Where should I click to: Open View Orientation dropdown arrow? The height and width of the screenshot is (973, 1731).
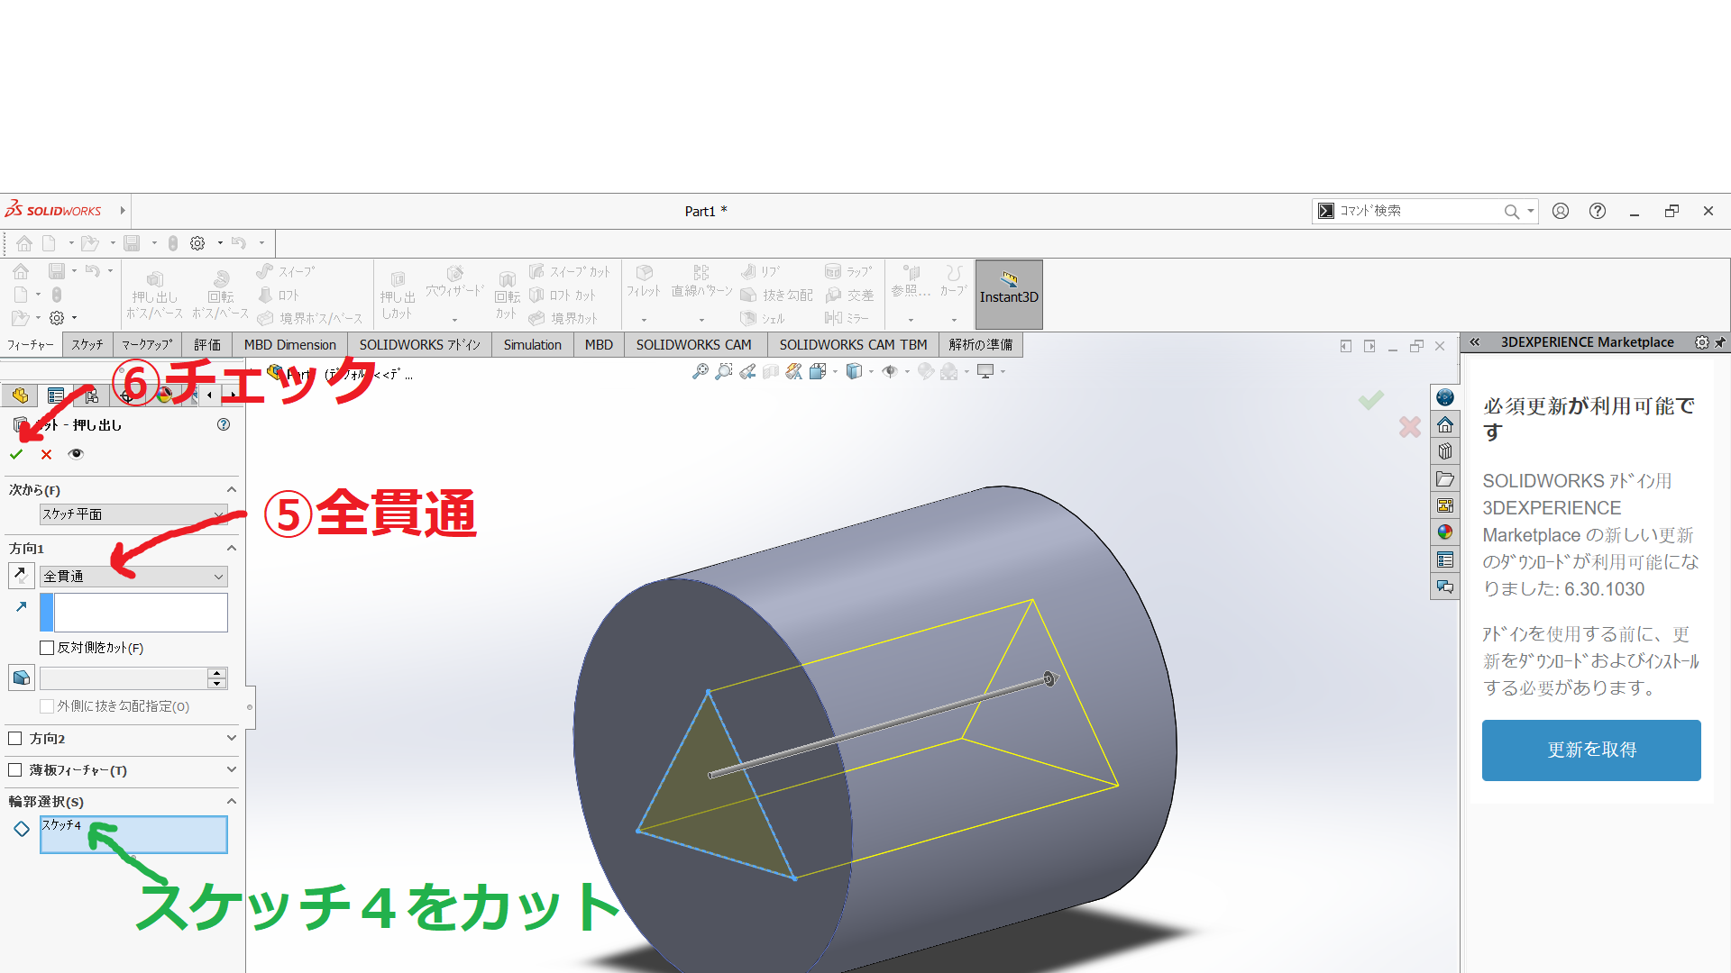pyautogui.click(x=836, y=371)
